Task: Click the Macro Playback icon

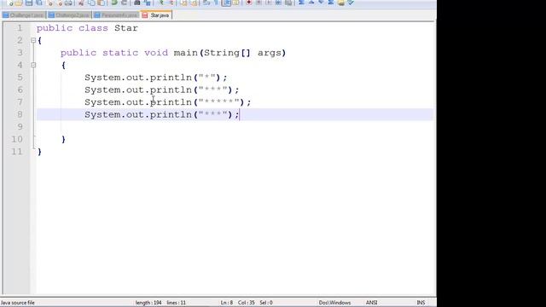Action: coord(269,3)
